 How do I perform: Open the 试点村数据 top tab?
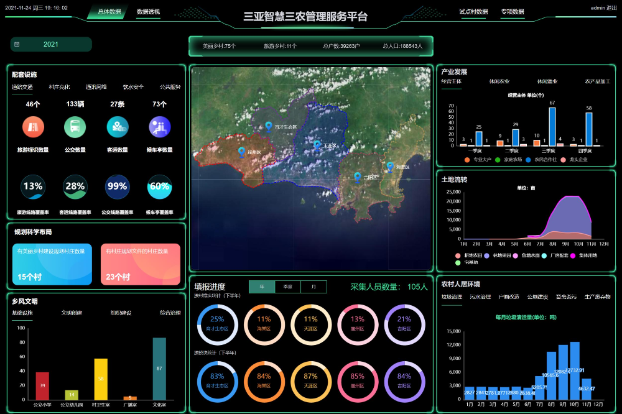pyautogui.click(x=473, y=12)
